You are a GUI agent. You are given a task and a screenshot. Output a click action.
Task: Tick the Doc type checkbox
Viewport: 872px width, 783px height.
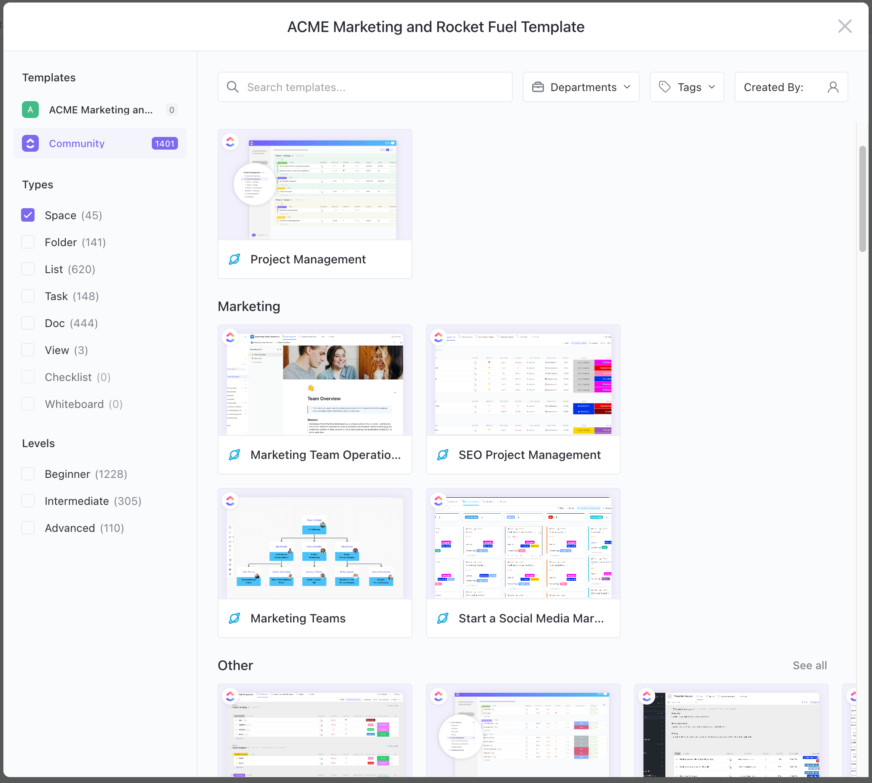(x=28, y=323)
